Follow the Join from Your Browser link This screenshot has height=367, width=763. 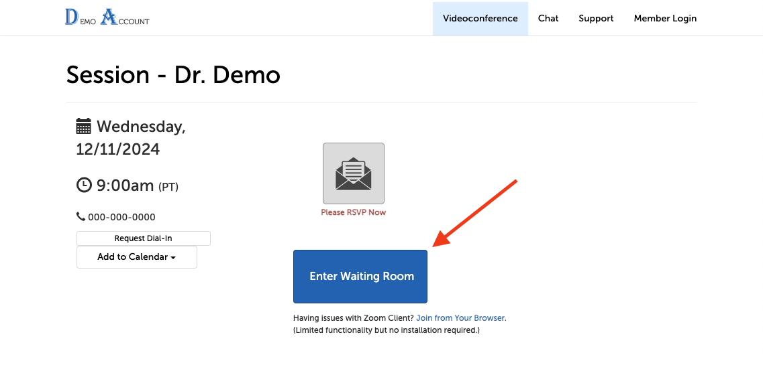tap(460, 318)
